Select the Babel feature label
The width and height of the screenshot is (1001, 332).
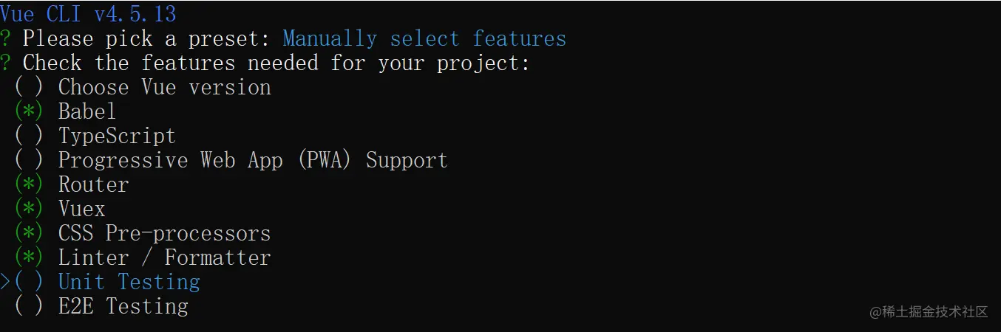click(x=87, y=111)
